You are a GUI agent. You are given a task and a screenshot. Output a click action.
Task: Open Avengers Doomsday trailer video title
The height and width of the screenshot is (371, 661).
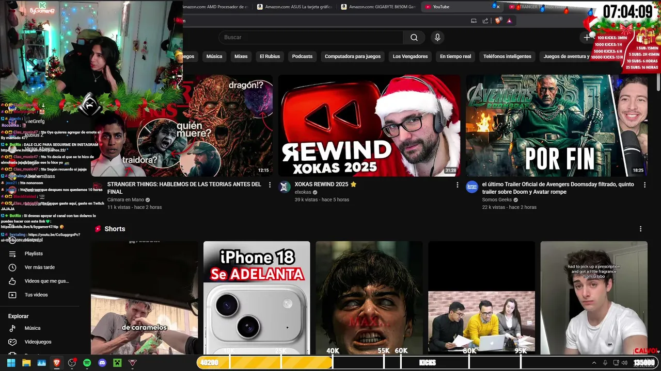coord(558,188)
